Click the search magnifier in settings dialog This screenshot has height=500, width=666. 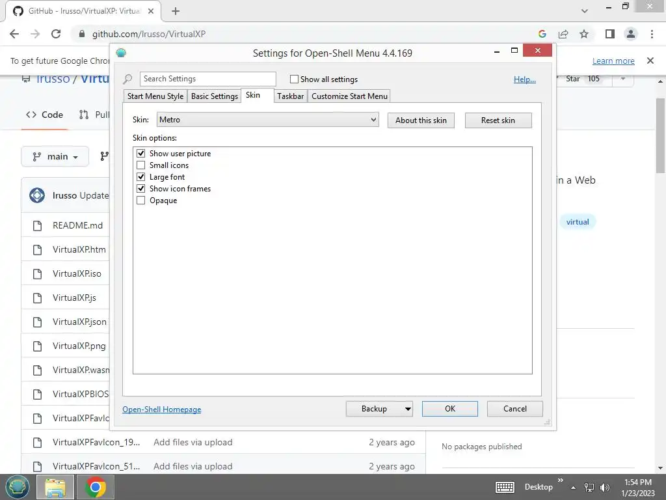tap(127, 79)
